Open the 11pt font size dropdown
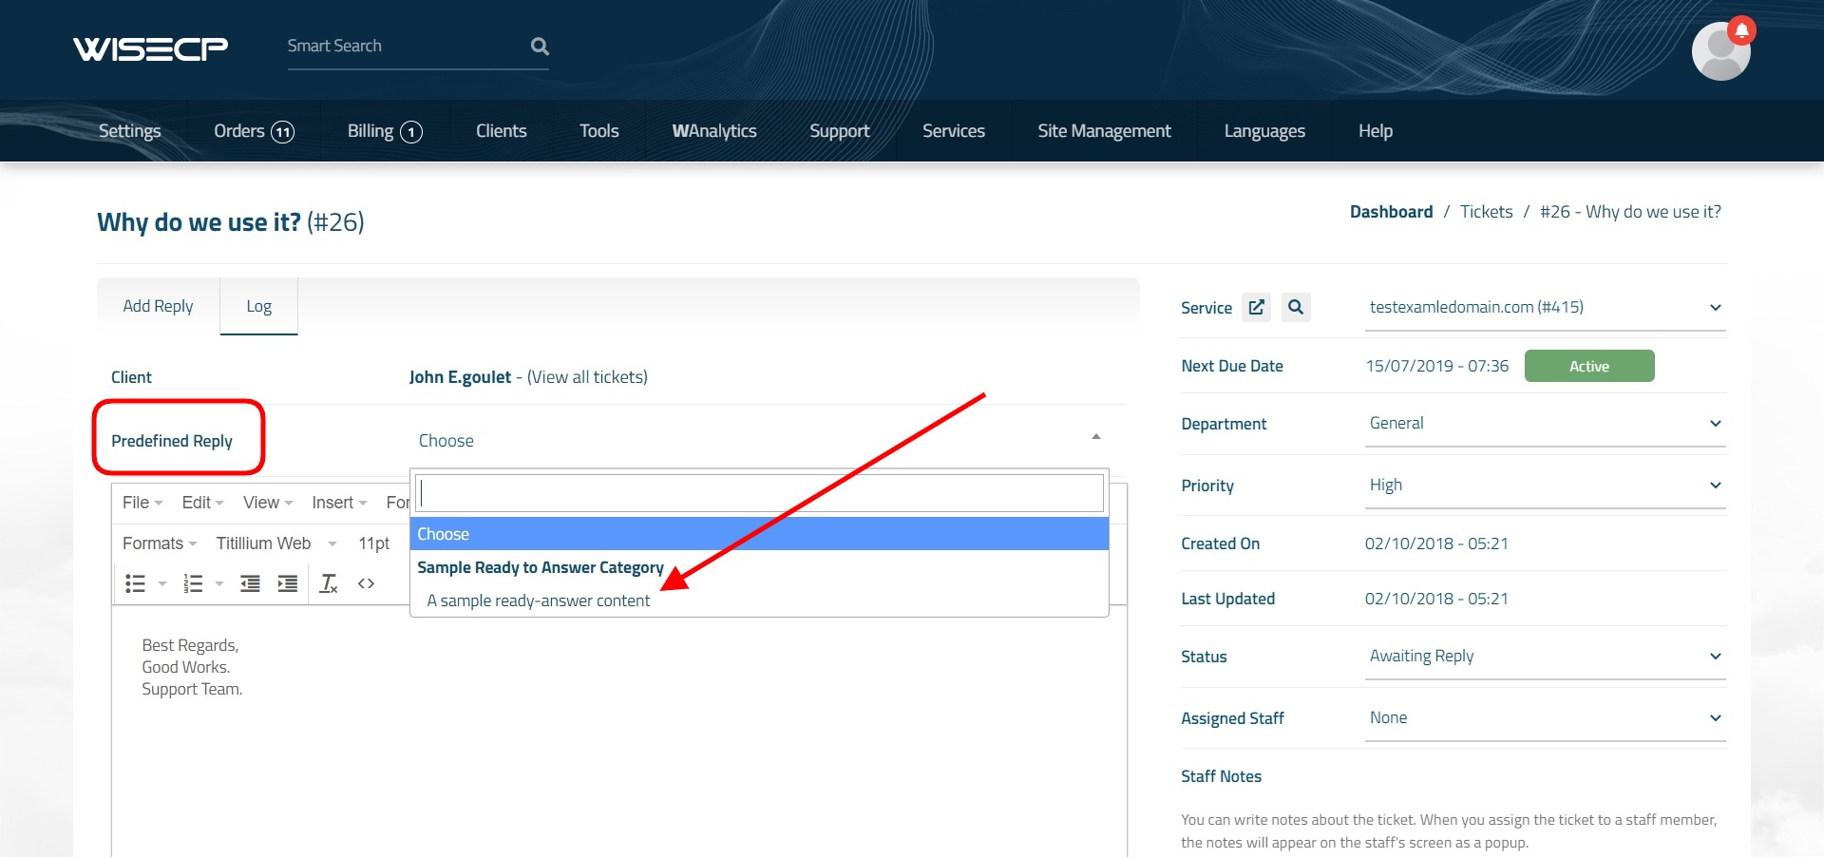The image size is (1824, 858). (374, 543)
